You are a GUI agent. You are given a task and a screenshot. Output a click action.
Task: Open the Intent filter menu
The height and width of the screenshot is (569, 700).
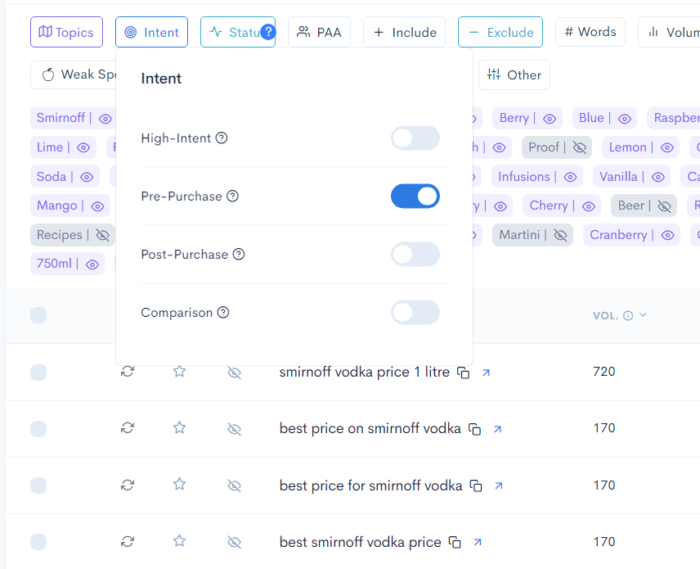[151, 33]
